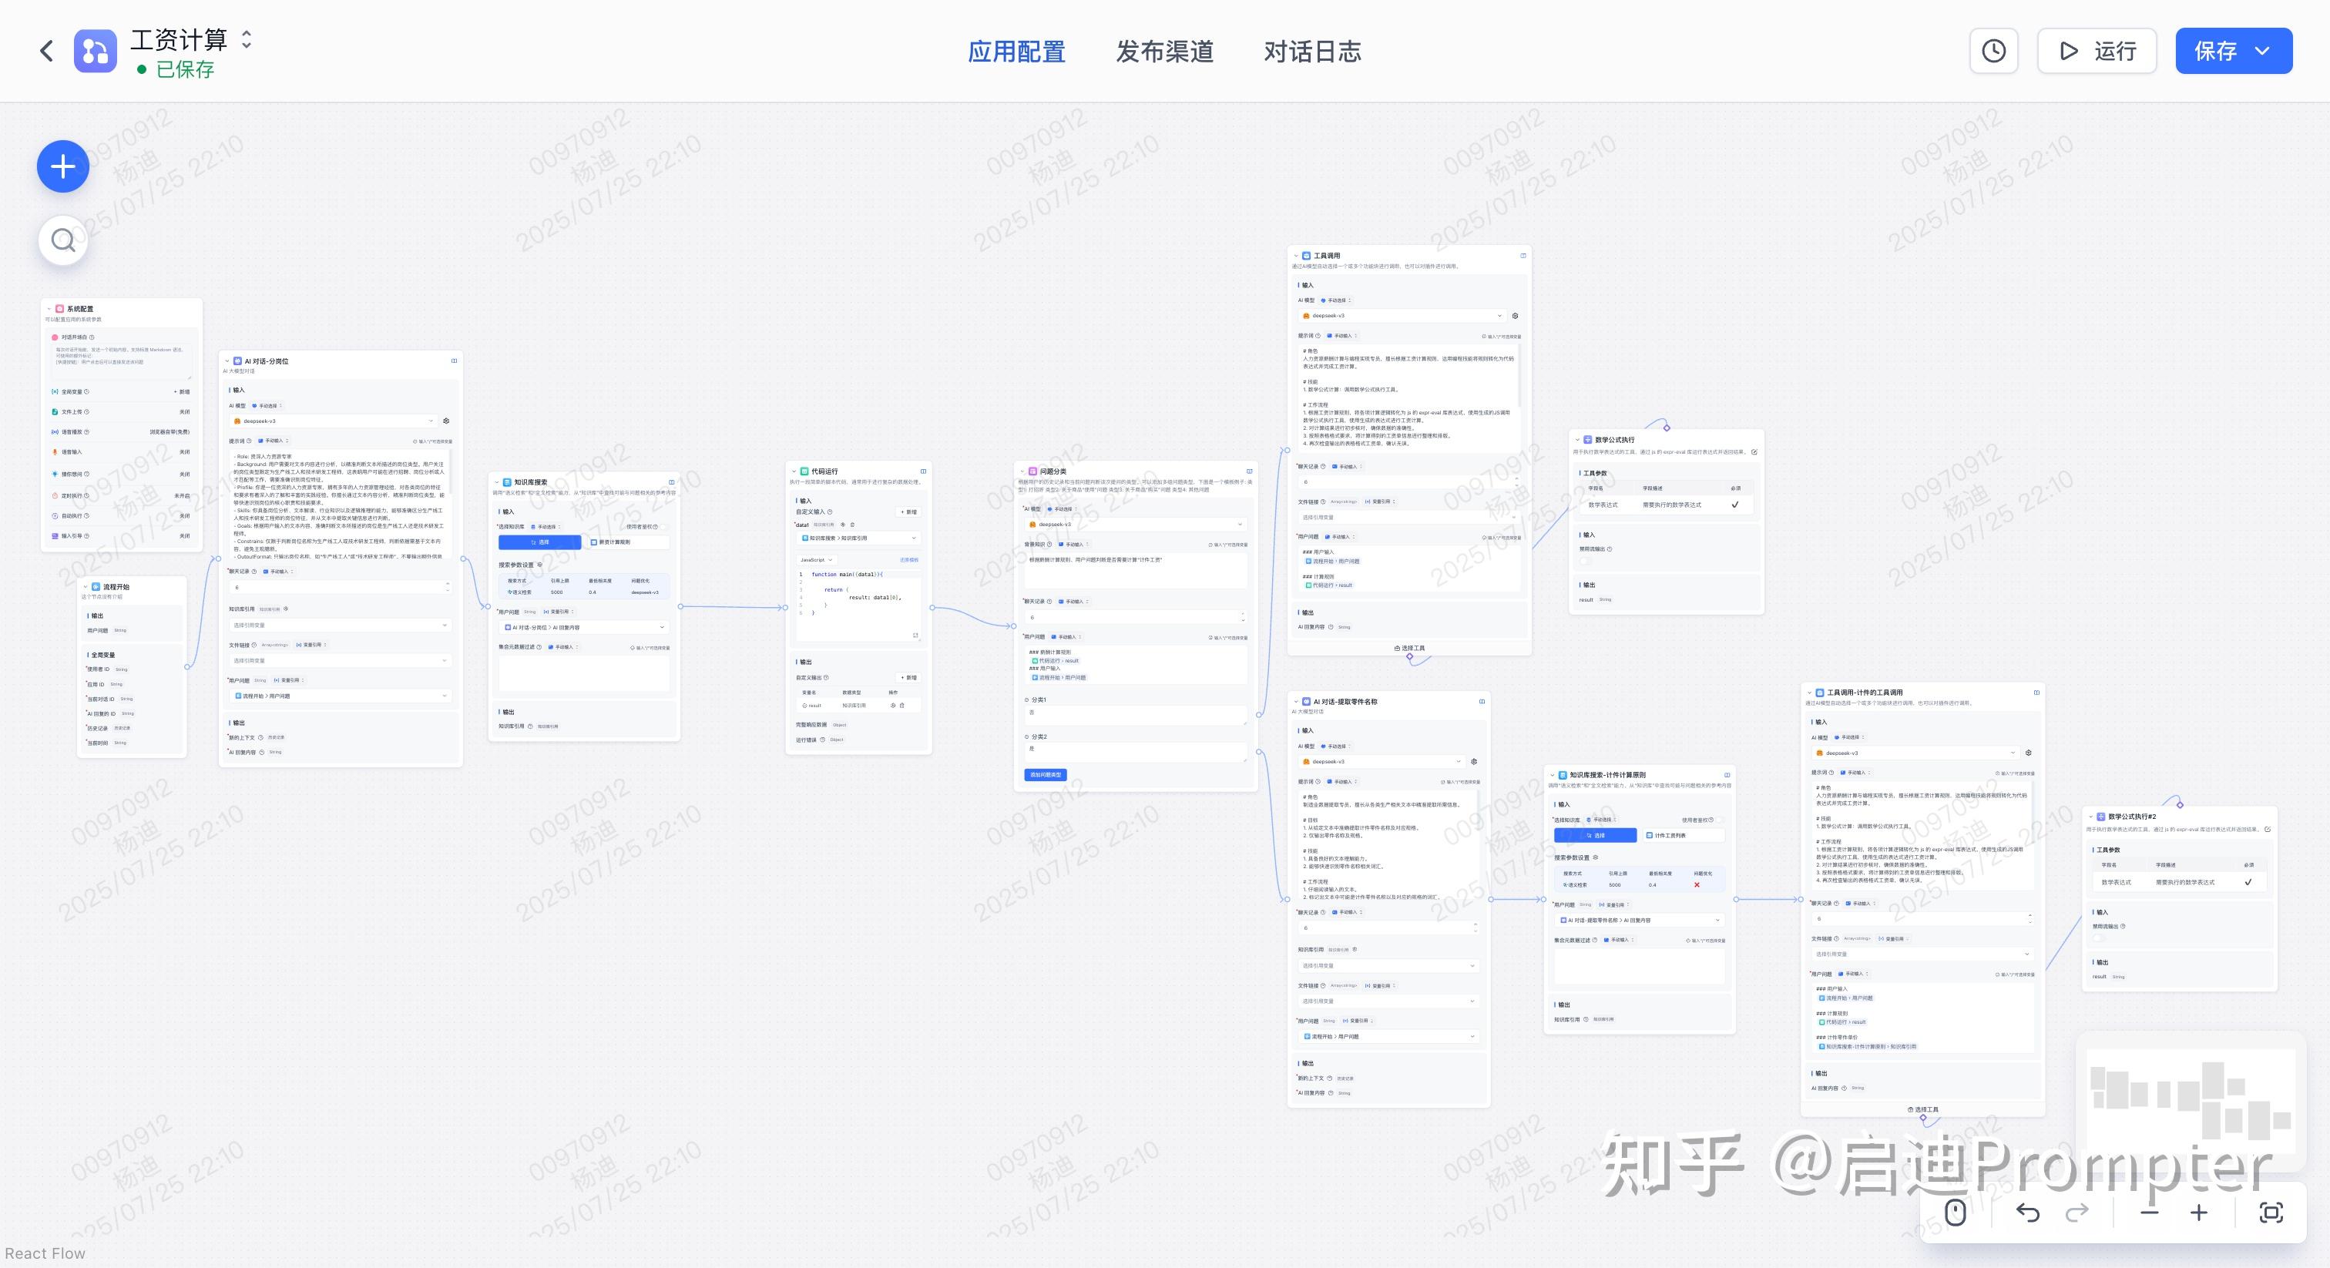Screen dimensions: 2330x1268
Task: Click 添加问题类型 button in 问题分类 node
Action: pos(1046,775)
